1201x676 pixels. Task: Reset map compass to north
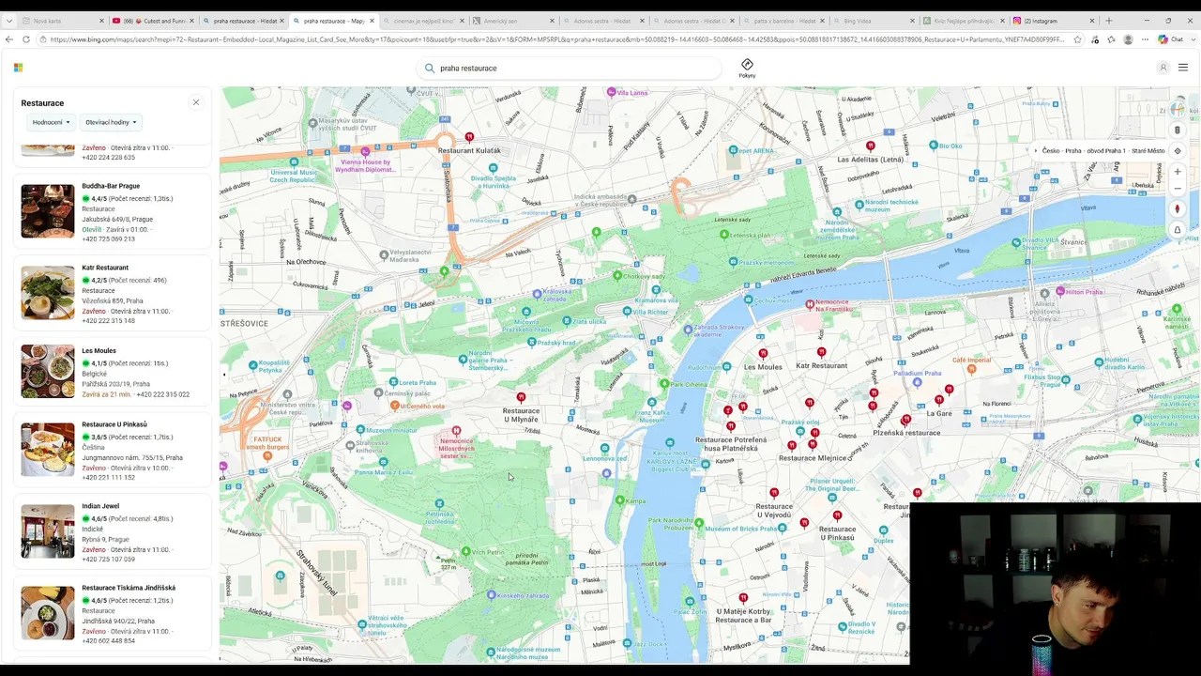click(x=1178, y=209)
